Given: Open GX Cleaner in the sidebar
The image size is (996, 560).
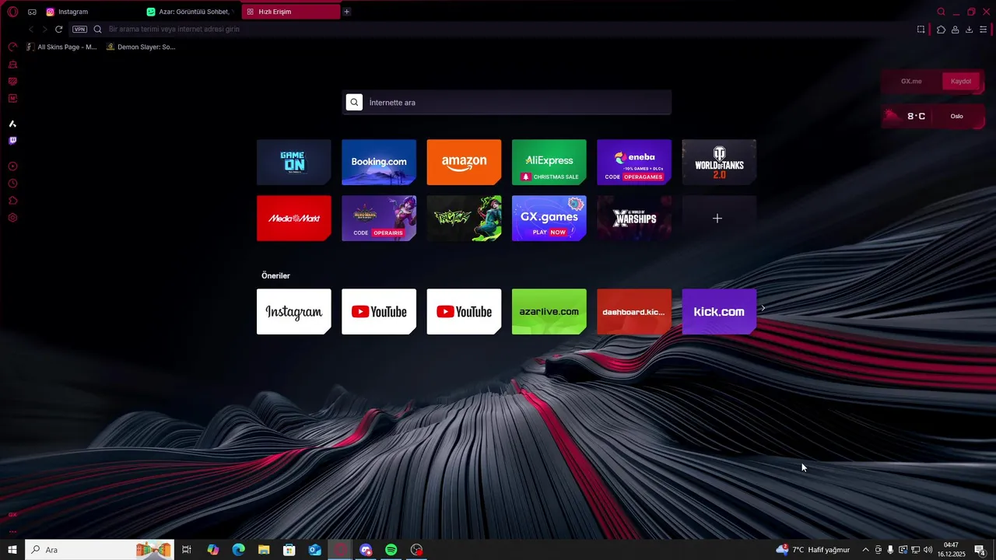Looking at the screenshot, I should tap(12, 65).
